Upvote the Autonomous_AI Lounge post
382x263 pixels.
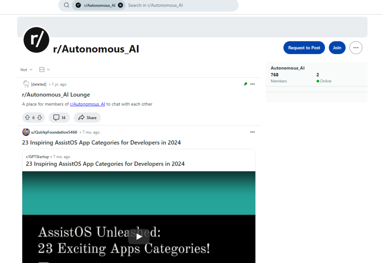coord(27,118)
